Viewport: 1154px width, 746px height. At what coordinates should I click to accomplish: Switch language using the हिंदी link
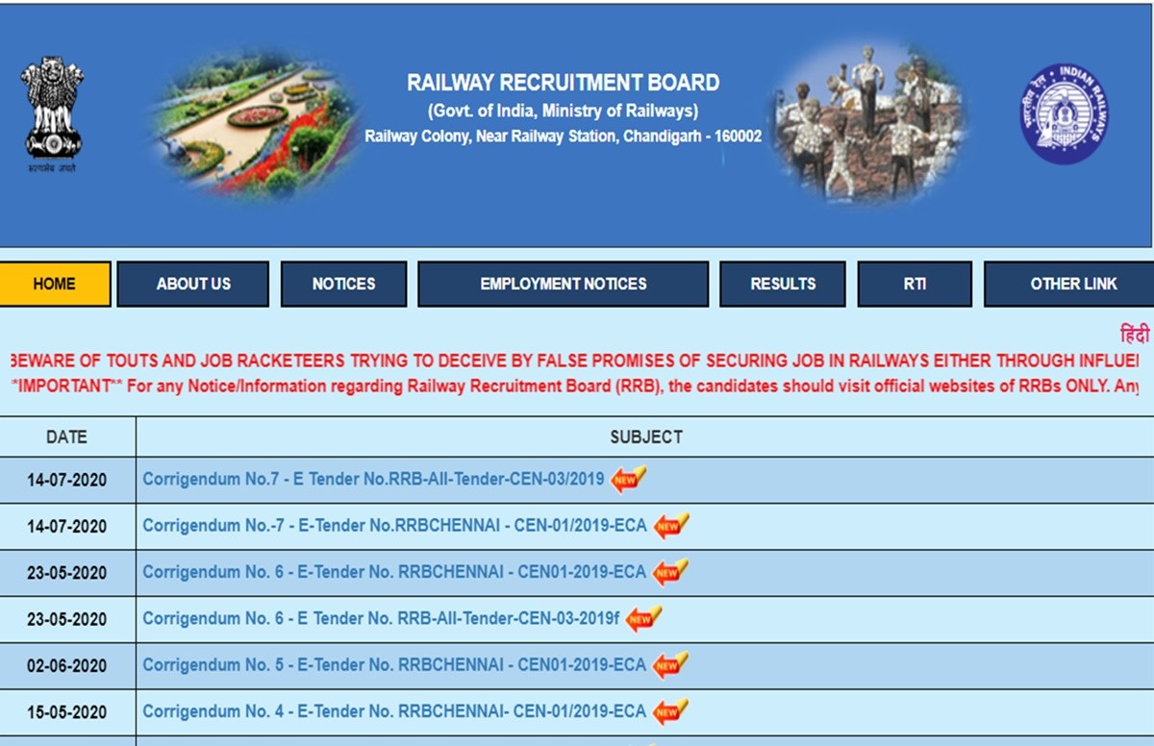point(1135,335)
